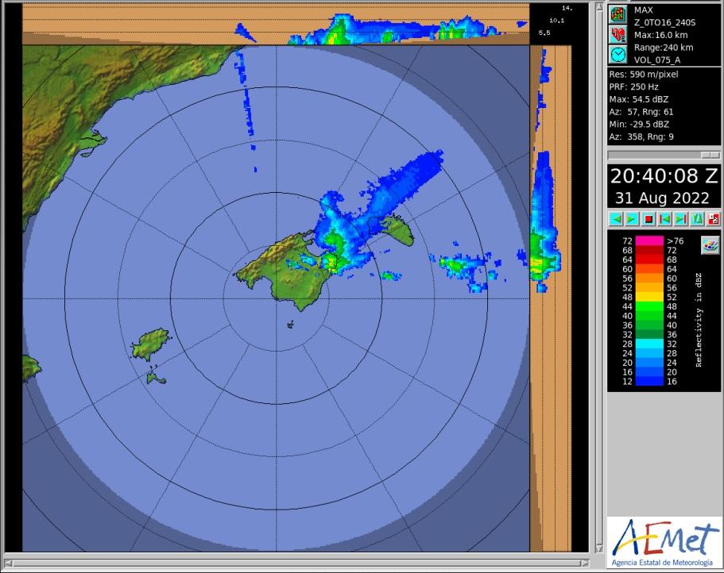Click the VOL_075_A volume label
Viewport: 724px width, 573px height.
656,60
